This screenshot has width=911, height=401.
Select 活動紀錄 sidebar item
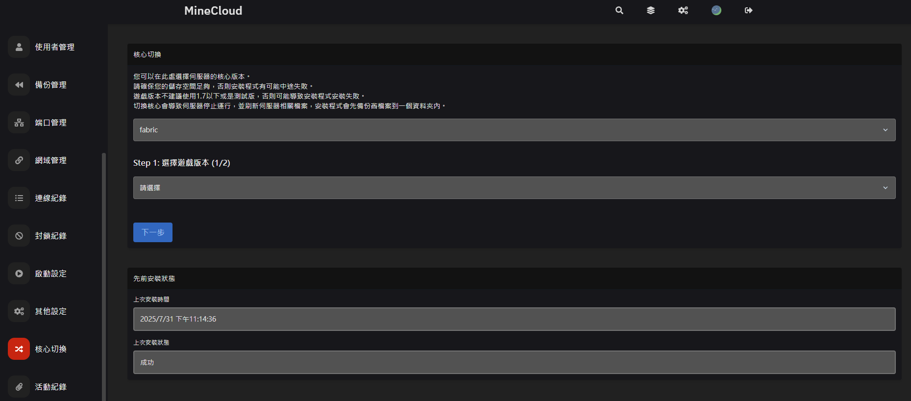[x=50, y=387]
